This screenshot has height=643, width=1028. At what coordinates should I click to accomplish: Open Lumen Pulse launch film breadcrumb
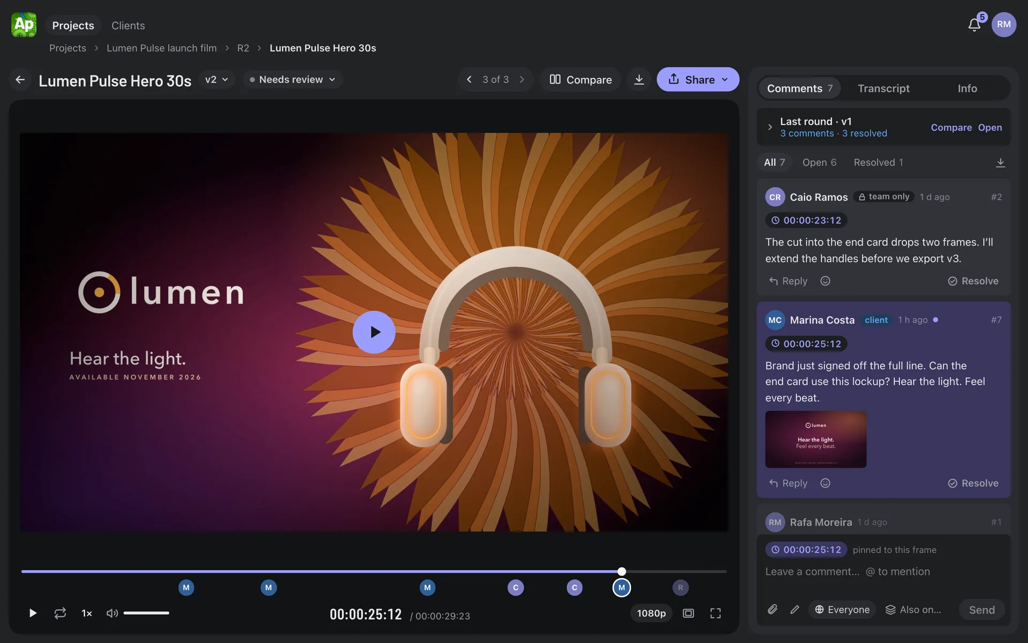[162, 48]
